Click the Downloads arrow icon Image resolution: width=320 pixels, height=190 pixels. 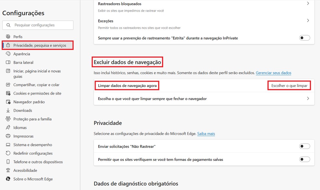pos(8,110)
